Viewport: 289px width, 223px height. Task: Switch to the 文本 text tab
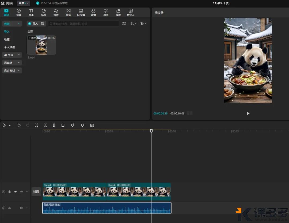(x=31, y=12)
